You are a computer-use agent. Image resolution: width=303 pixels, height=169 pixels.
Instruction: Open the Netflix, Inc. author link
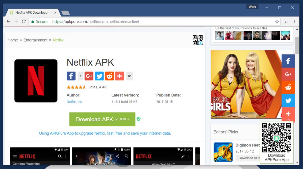(x=75, y=102)
